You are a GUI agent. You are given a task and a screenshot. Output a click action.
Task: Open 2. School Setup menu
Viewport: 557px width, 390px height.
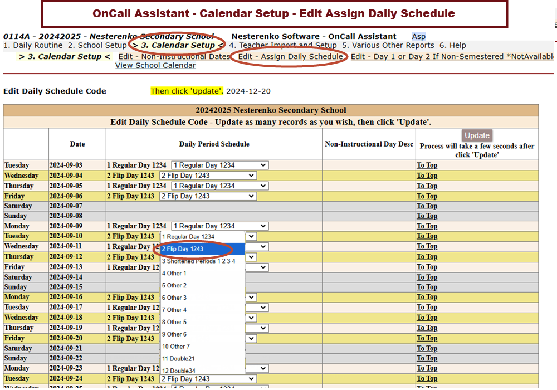[97, 46]
